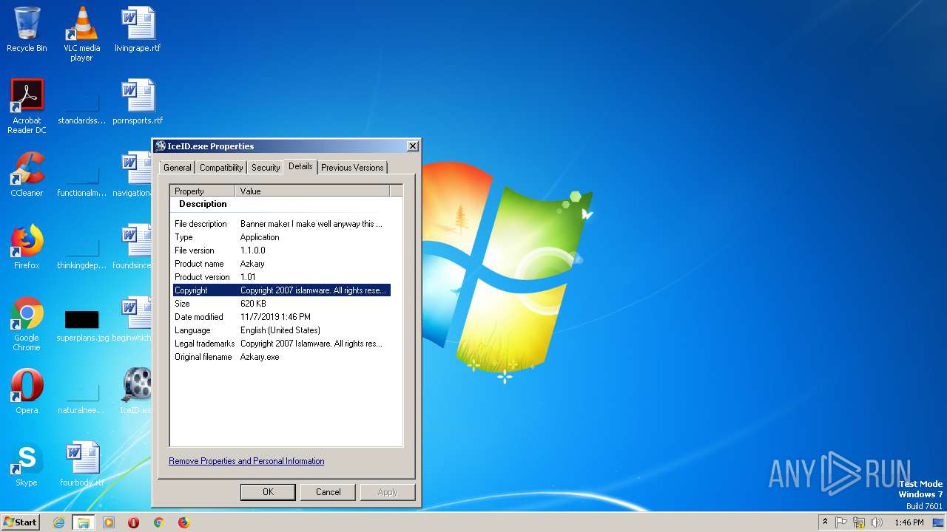
Task: Select the File version 1.1.0.0 row
Action: point(282,250)
